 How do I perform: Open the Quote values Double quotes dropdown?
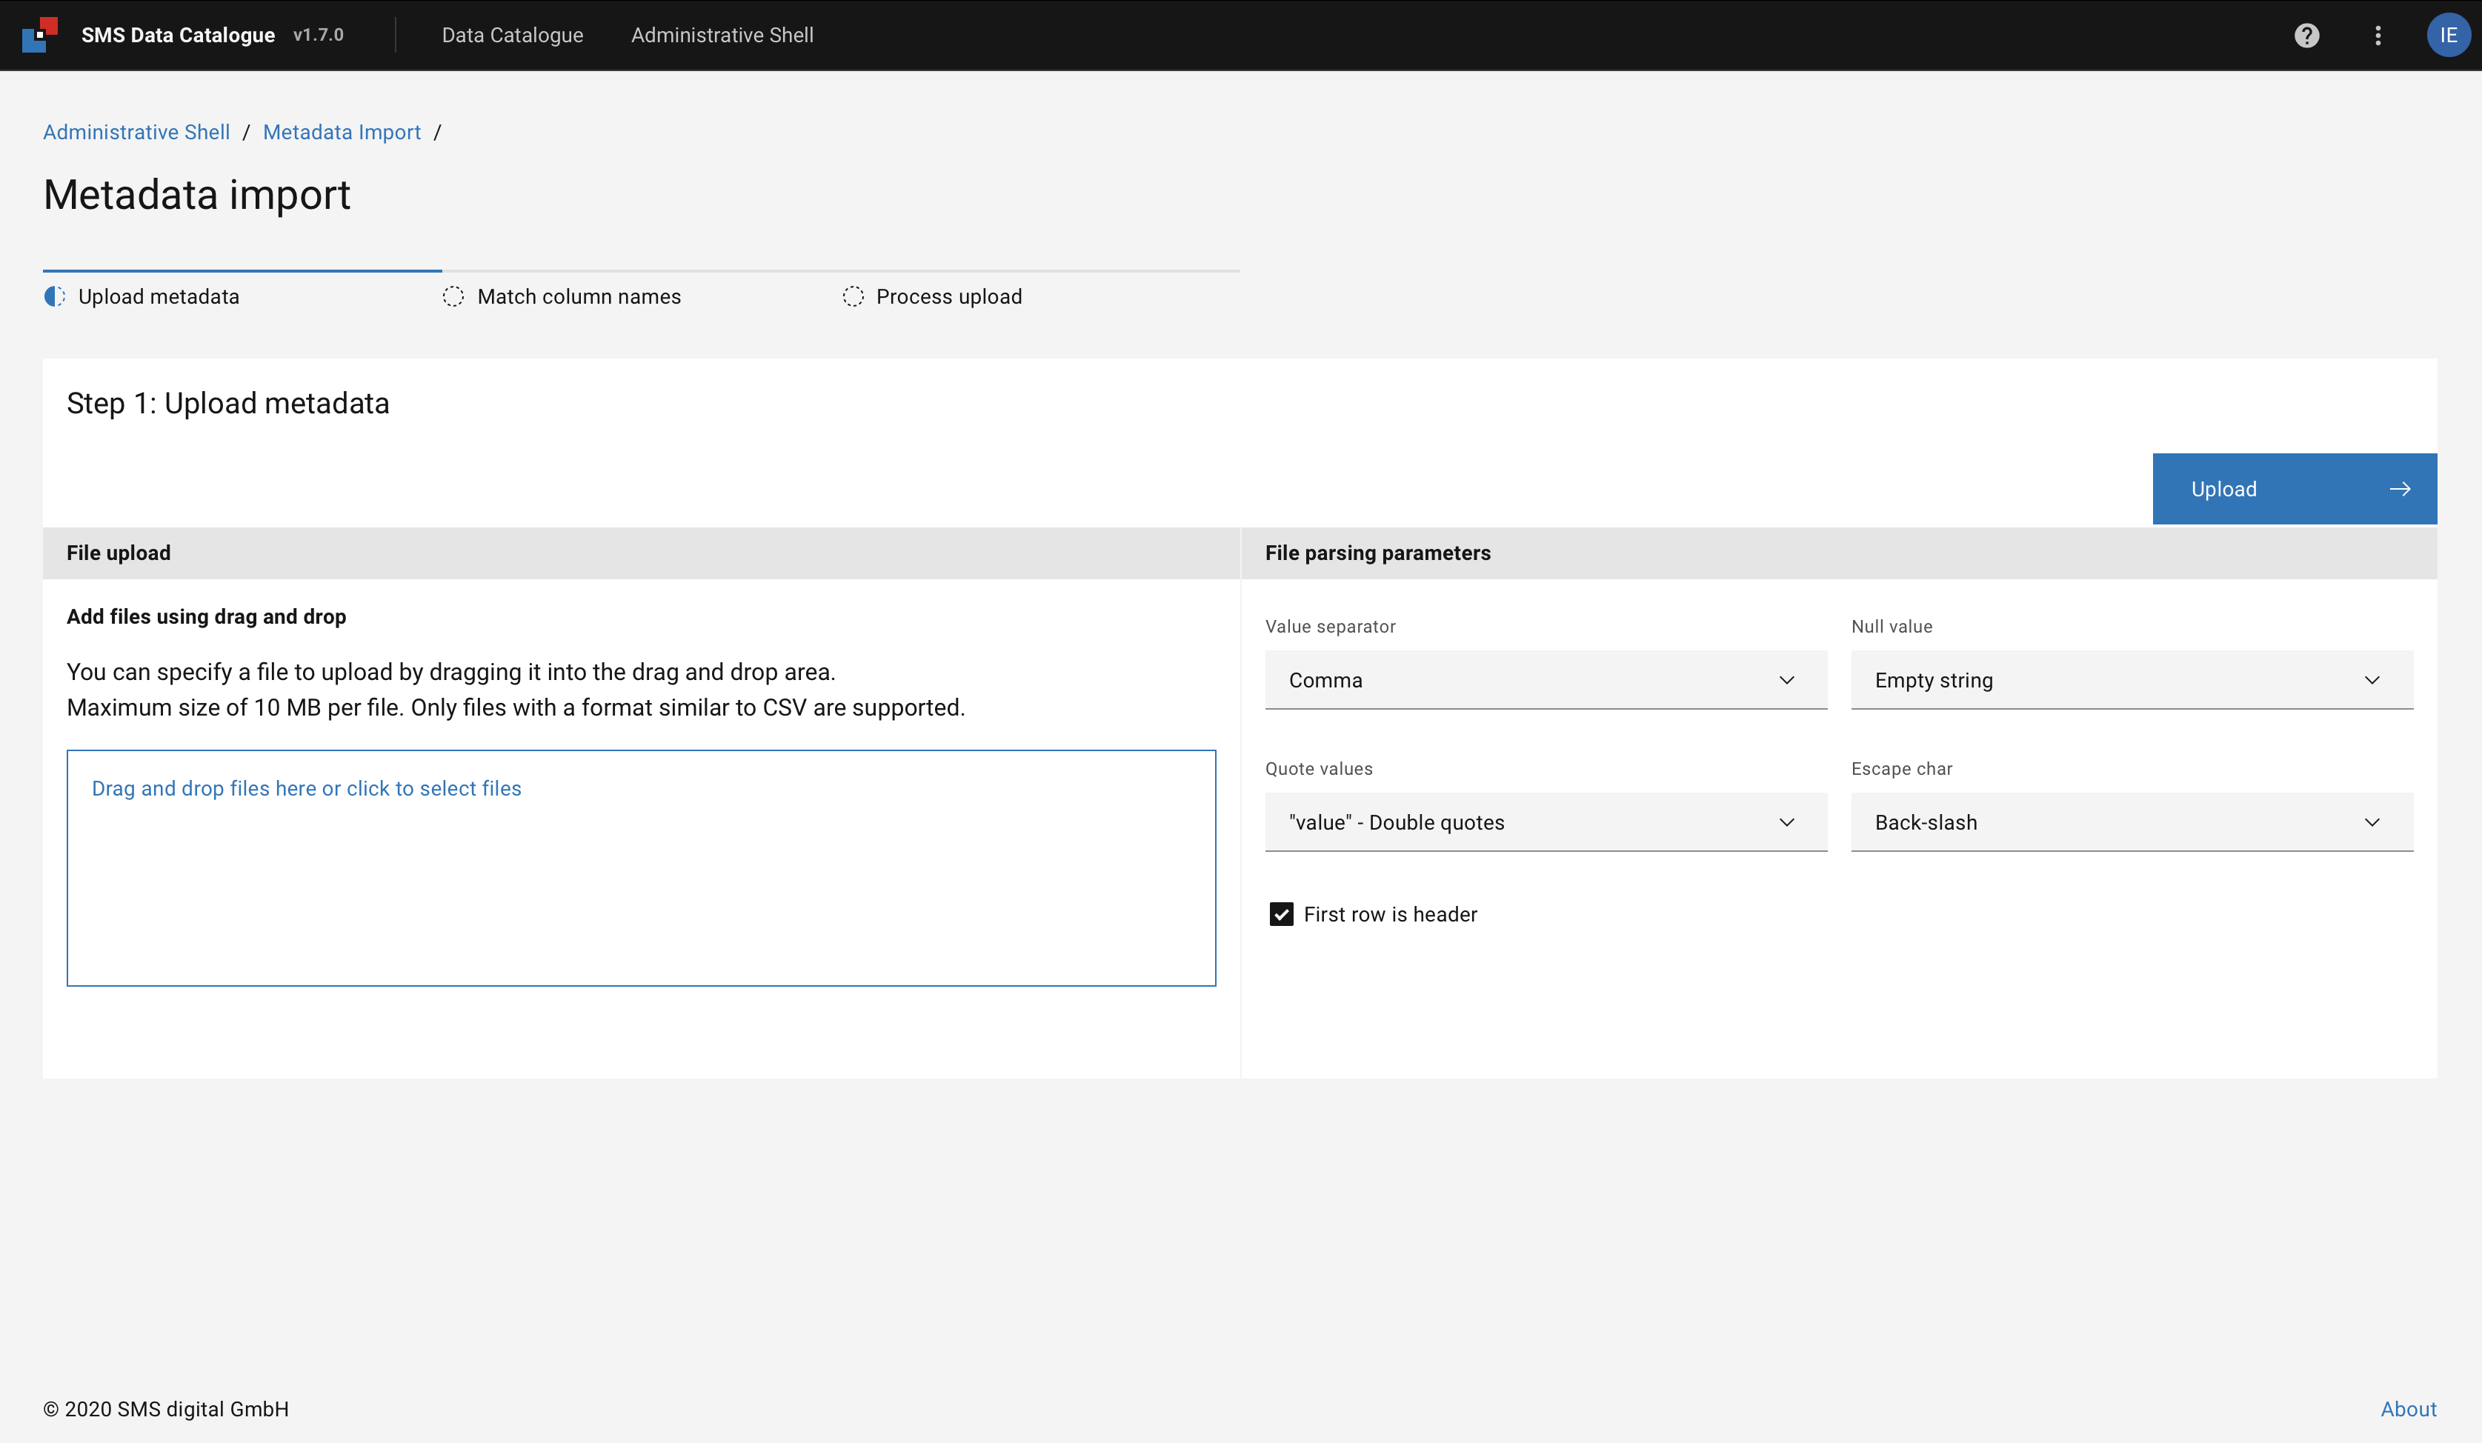coord(1546,822)
